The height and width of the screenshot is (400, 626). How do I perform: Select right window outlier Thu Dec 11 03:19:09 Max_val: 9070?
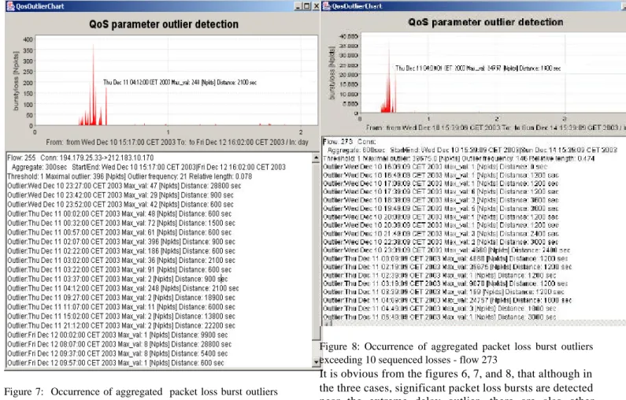point(445,283)
